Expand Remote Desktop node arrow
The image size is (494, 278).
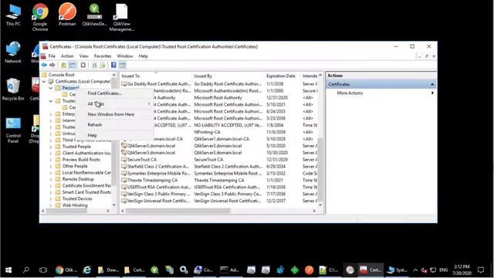(51, 179)
